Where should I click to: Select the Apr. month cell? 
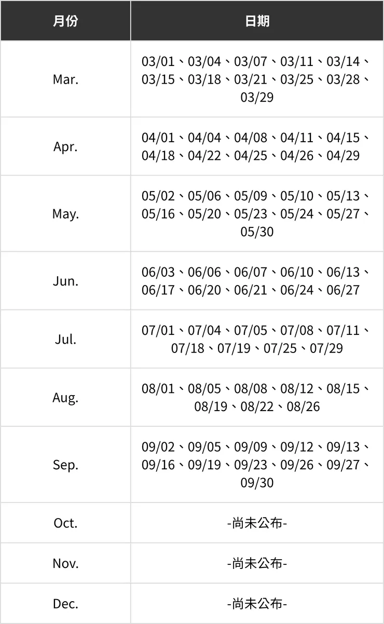[x=65, y=146]
